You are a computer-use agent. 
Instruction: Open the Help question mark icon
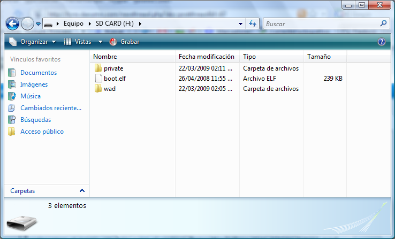point(382,42)
